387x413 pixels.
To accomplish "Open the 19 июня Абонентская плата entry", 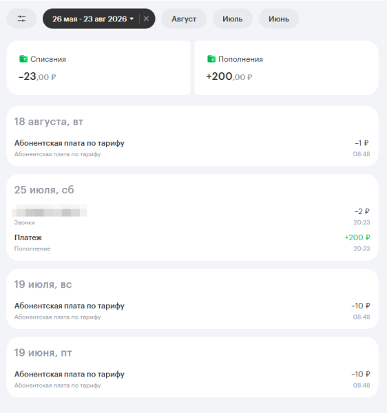I will pyautogui.click(x=192, y=379).
